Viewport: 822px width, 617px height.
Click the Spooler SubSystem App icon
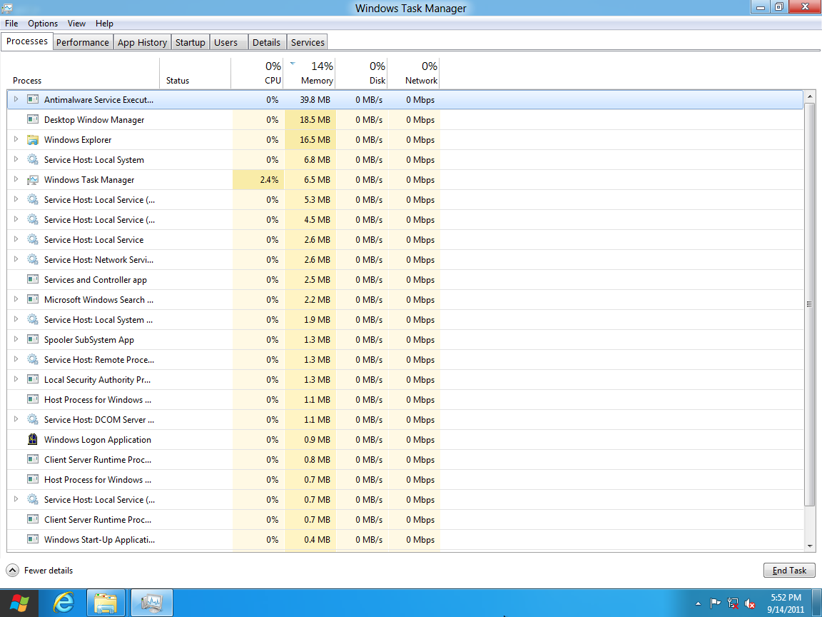pos(33,339)
